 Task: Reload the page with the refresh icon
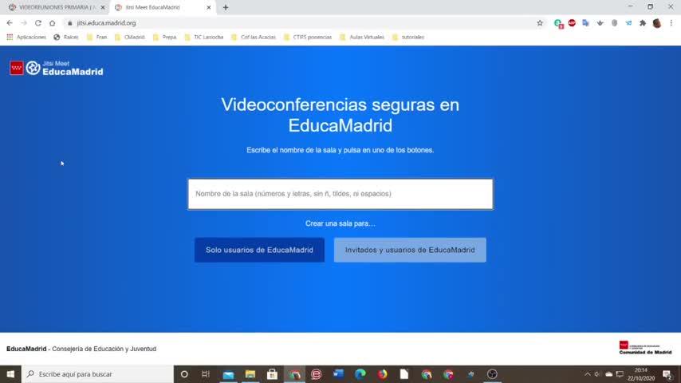[38, 23]
